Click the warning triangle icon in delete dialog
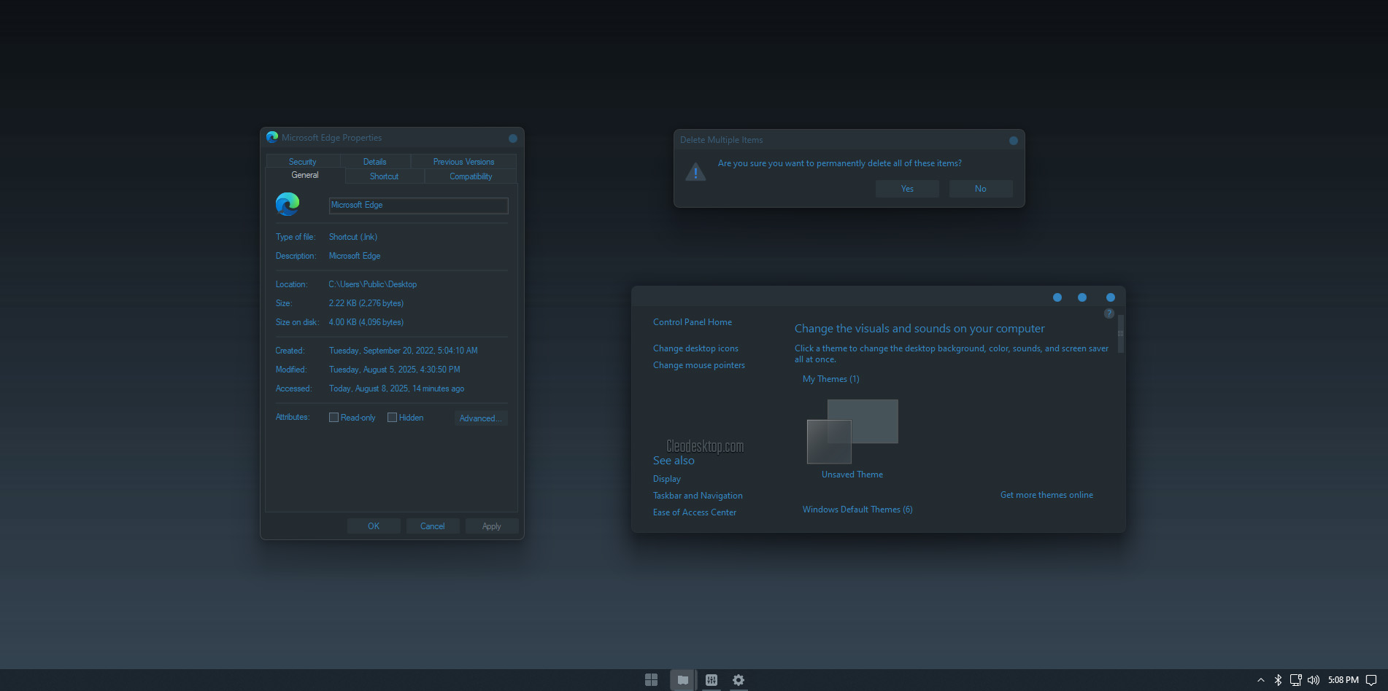The height and width of the screenshot is (691, 1388). point(695,172)
